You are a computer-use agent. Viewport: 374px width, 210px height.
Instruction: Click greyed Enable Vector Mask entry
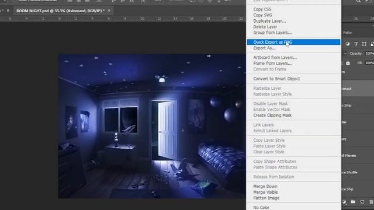pyautogui.click(x=272, y=109)
